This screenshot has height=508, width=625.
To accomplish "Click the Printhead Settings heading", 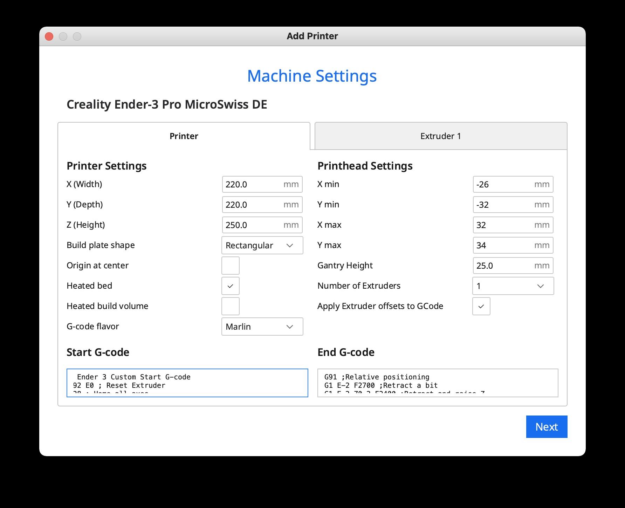I will point(365,166).
